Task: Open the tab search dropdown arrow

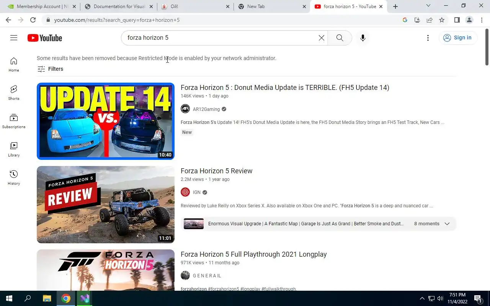Action: point(428,6)
